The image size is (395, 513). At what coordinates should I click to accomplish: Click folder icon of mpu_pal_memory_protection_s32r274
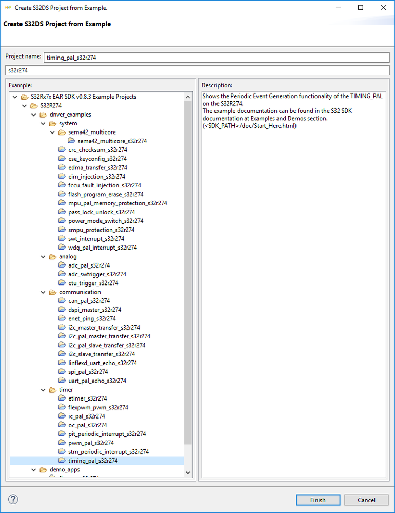pyautogui.click(x=62, y=203)
